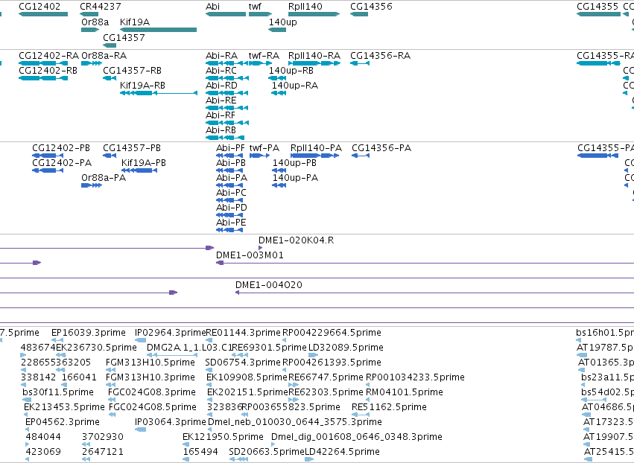Click EST IP03064.3prime
The height and width of the screenshot is (463, 634).
coord(140,430)
